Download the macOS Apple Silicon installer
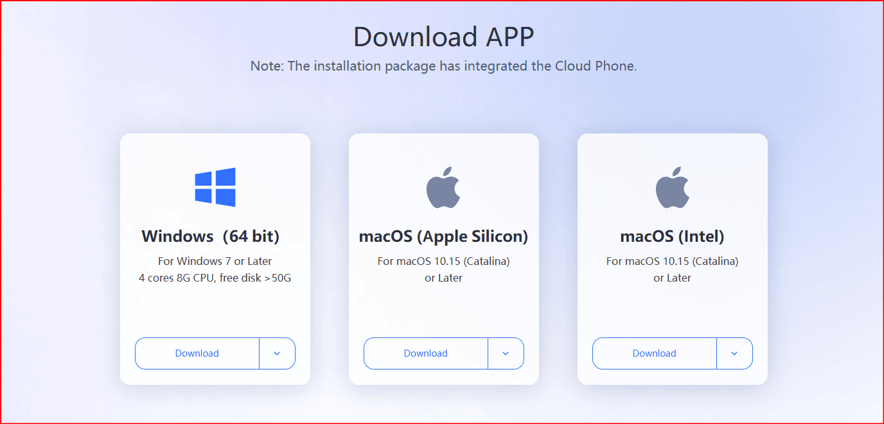 click(426, 353)
